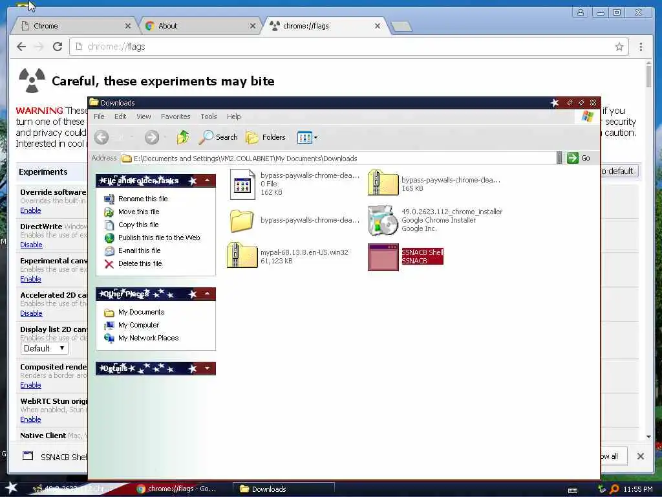Enable WebRTC Stun origin header flag
The image size is (662, 497).
point(31,419)
